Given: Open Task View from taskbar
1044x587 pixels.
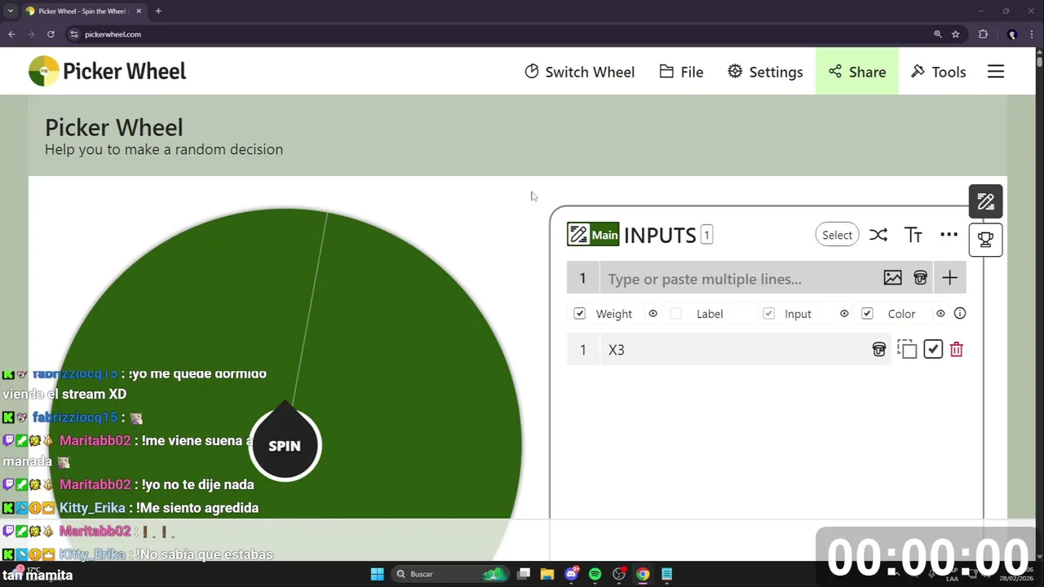Looking at the screenshot, I should click(524, 574).
